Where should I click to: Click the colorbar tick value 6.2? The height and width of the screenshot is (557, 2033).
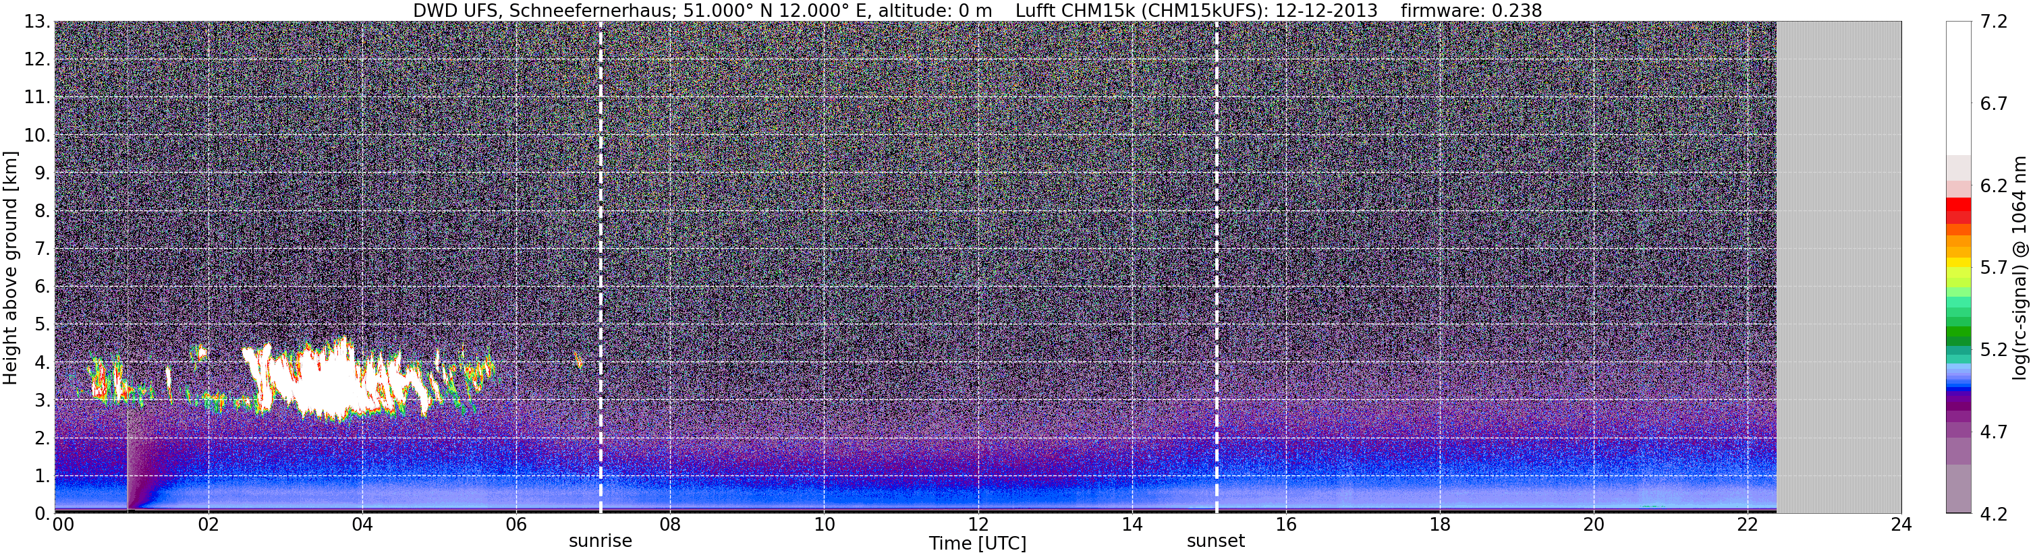1994,186
